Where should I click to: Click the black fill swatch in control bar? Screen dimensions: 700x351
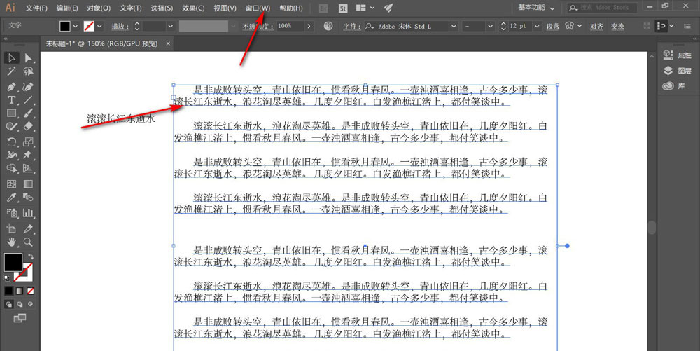click(65, 26)
